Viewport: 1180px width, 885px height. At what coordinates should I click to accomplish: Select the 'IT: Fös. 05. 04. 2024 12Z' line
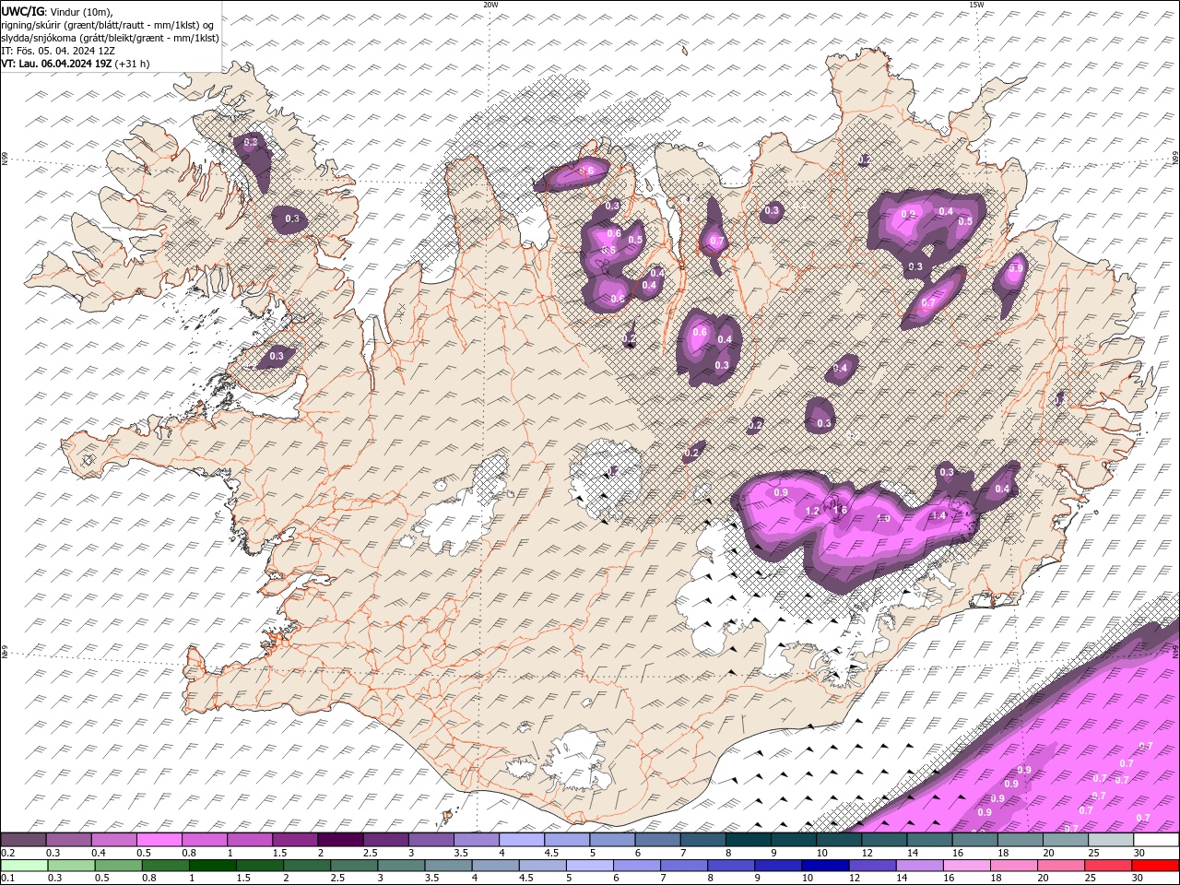tap(58, 51)
